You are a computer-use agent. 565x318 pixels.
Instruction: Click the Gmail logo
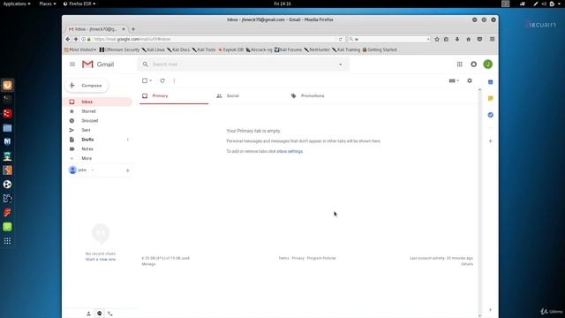pyautogui.click(x=98, y=64)
